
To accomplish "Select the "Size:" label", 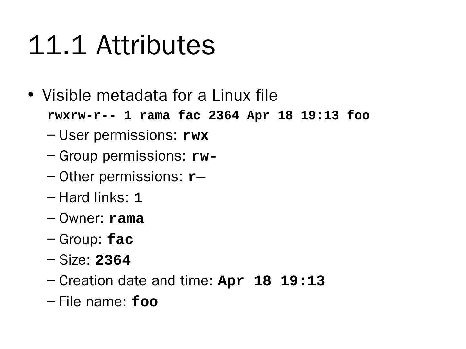I will point(75,260).
